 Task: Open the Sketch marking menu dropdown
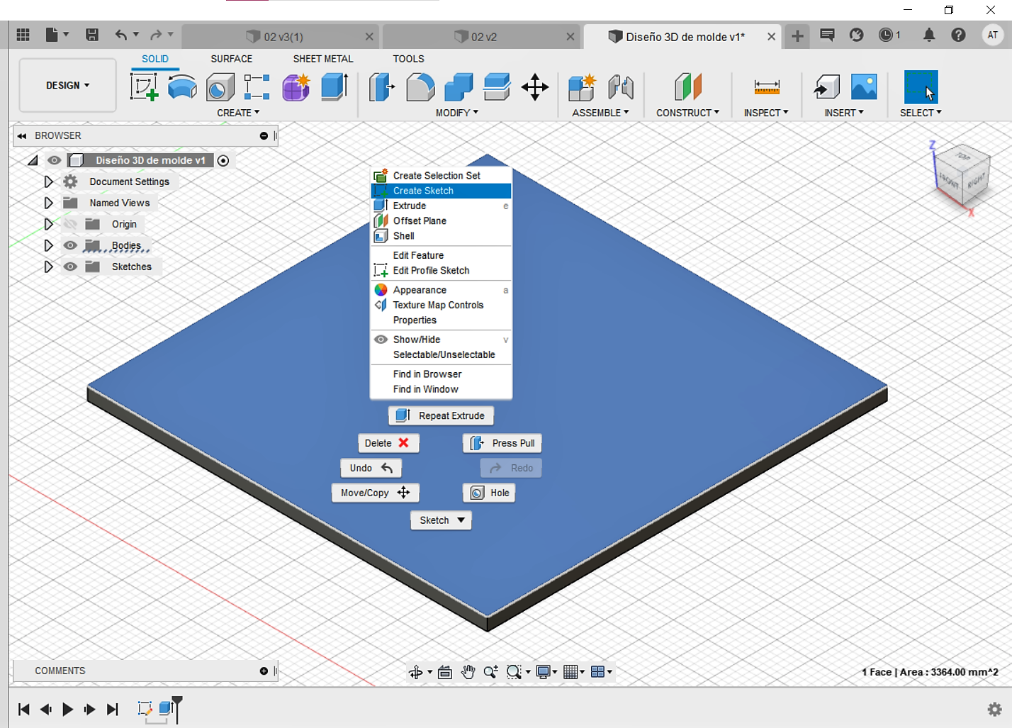click(442, 520)
